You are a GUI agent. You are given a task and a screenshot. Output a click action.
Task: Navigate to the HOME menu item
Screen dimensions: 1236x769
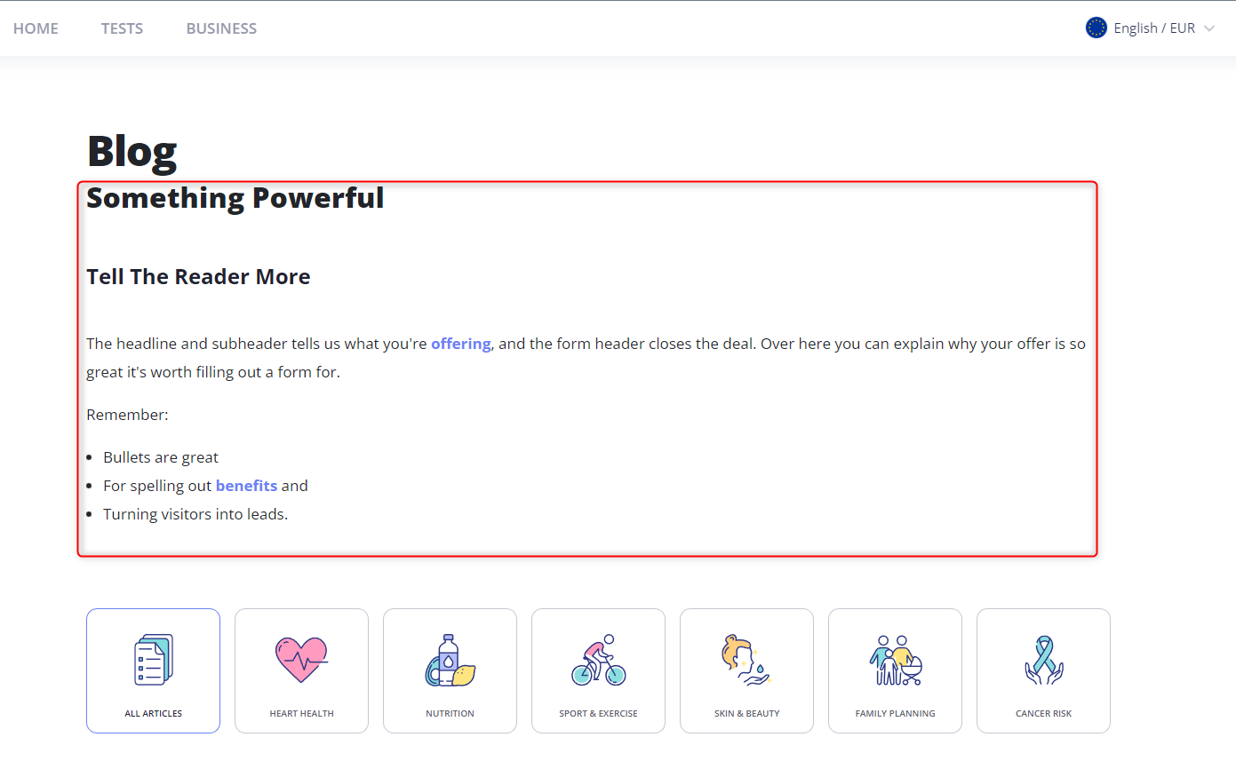[x=36, y=28]
